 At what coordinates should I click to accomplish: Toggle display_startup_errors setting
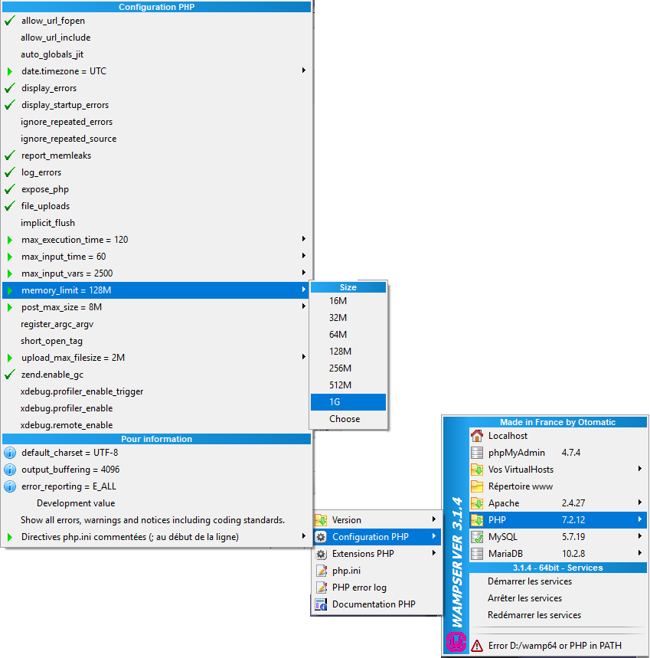click(156, 105)
